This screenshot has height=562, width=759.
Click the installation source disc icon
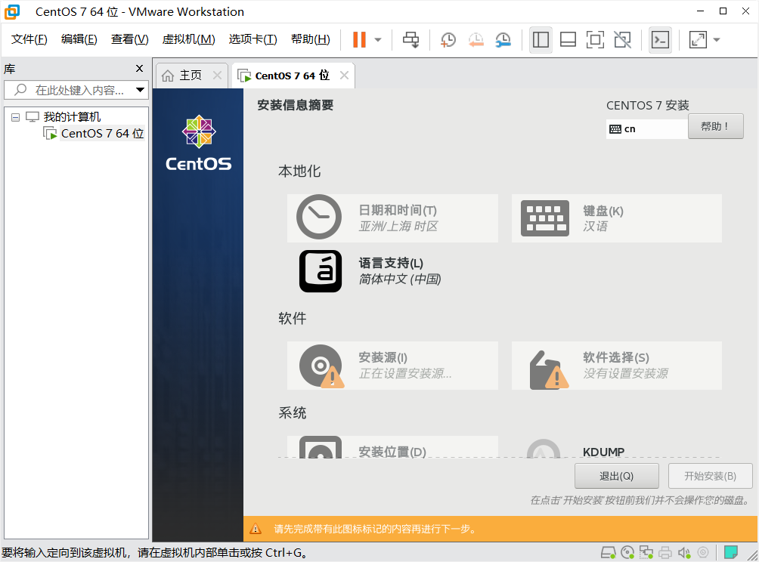(x=322, y=366)
